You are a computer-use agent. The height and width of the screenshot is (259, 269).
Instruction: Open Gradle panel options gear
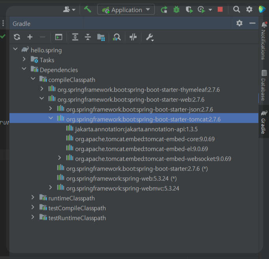coord(239,23)
